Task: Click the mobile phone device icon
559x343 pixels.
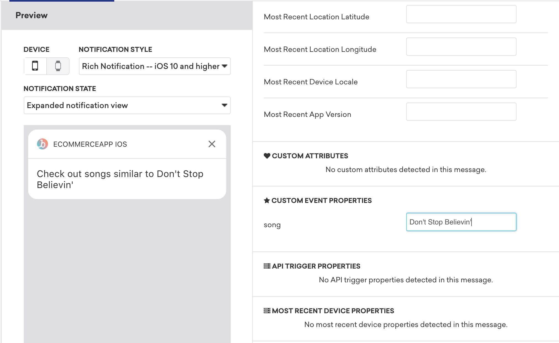Action: (x=35, y=65)
